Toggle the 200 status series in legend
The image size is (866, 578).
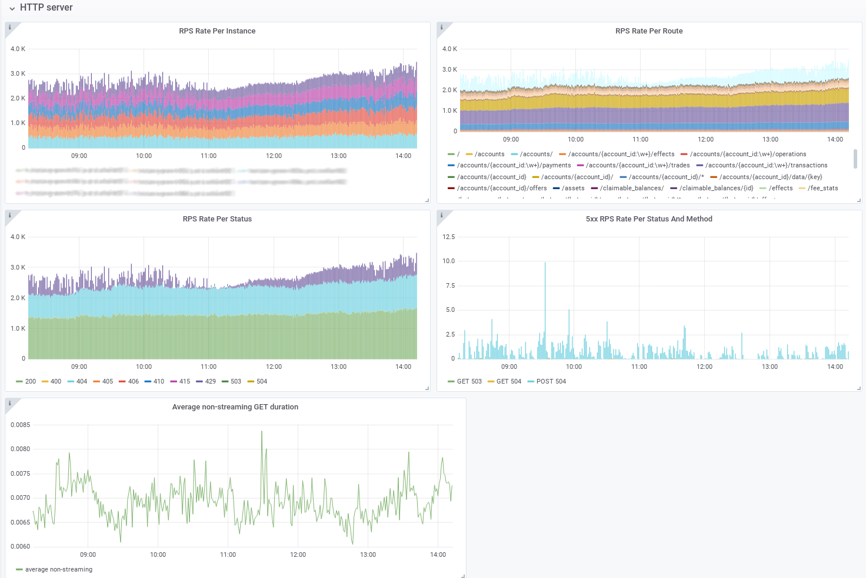coord(26,381)
